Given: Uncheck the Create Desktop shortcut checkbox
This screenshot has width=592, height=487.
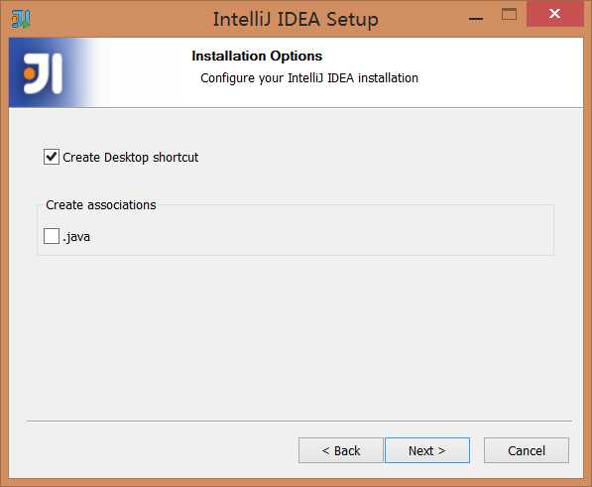Looking at the screenshot, I should [52, 157].
